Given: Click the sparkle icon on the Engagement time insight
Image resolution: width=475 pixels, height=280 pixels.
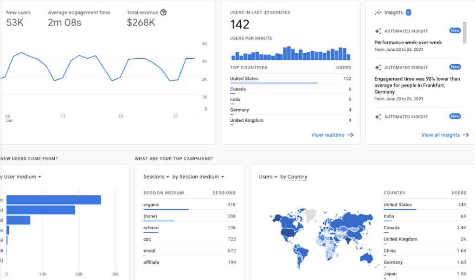Looking at the screenshot, I should (x=377, y=67).
